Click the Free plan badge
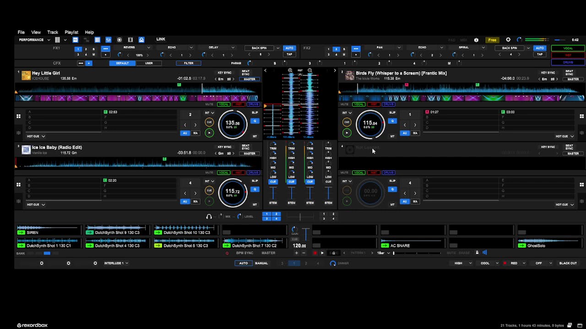The height and width of the screenshot is (329, 586). 492,40
